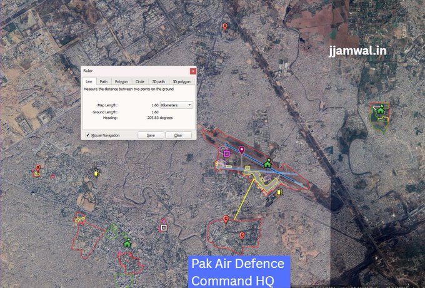
Task: Open the 3D path tab
Action: point(159,81)
